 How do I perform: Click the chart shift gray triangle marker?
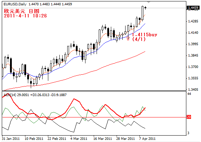pos(148,2)
